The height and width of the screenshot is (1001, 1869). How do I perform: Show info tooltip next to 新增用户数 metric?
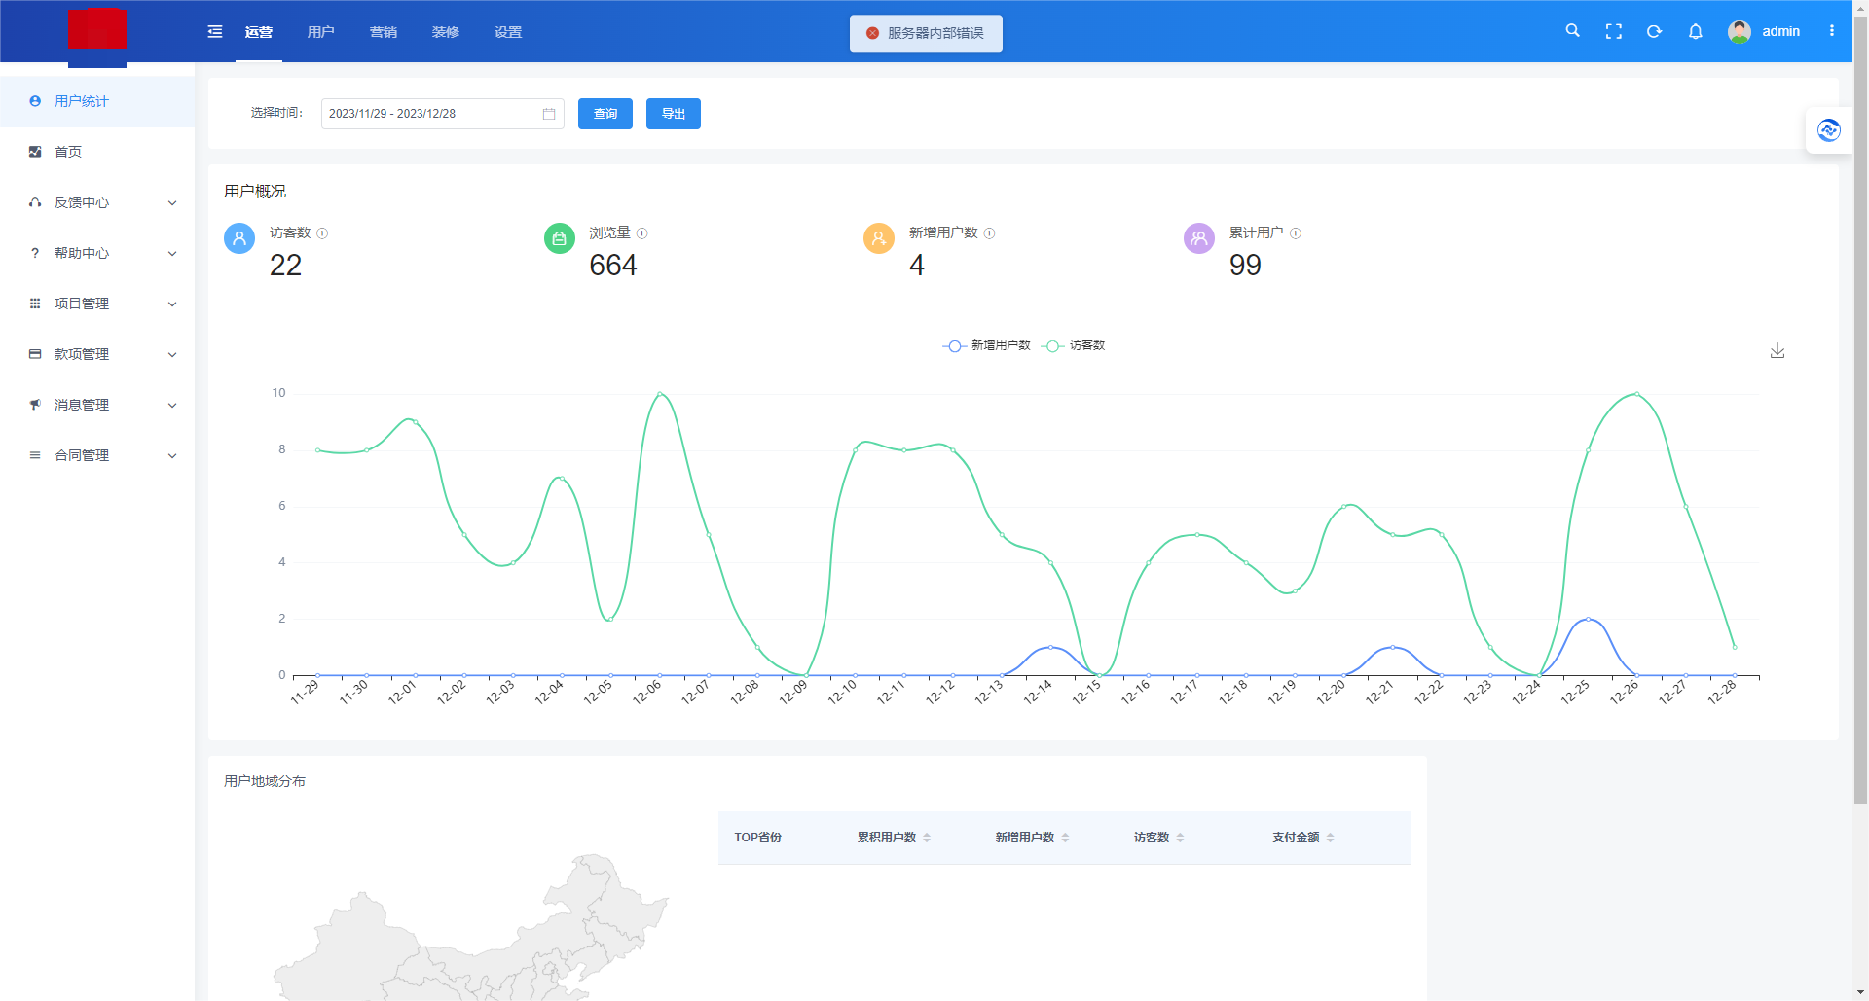click(x=989, y=233)
